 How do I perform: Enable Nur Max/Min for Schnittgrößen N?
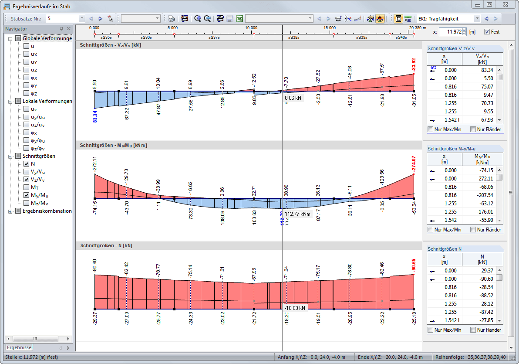tap(430, 330)
